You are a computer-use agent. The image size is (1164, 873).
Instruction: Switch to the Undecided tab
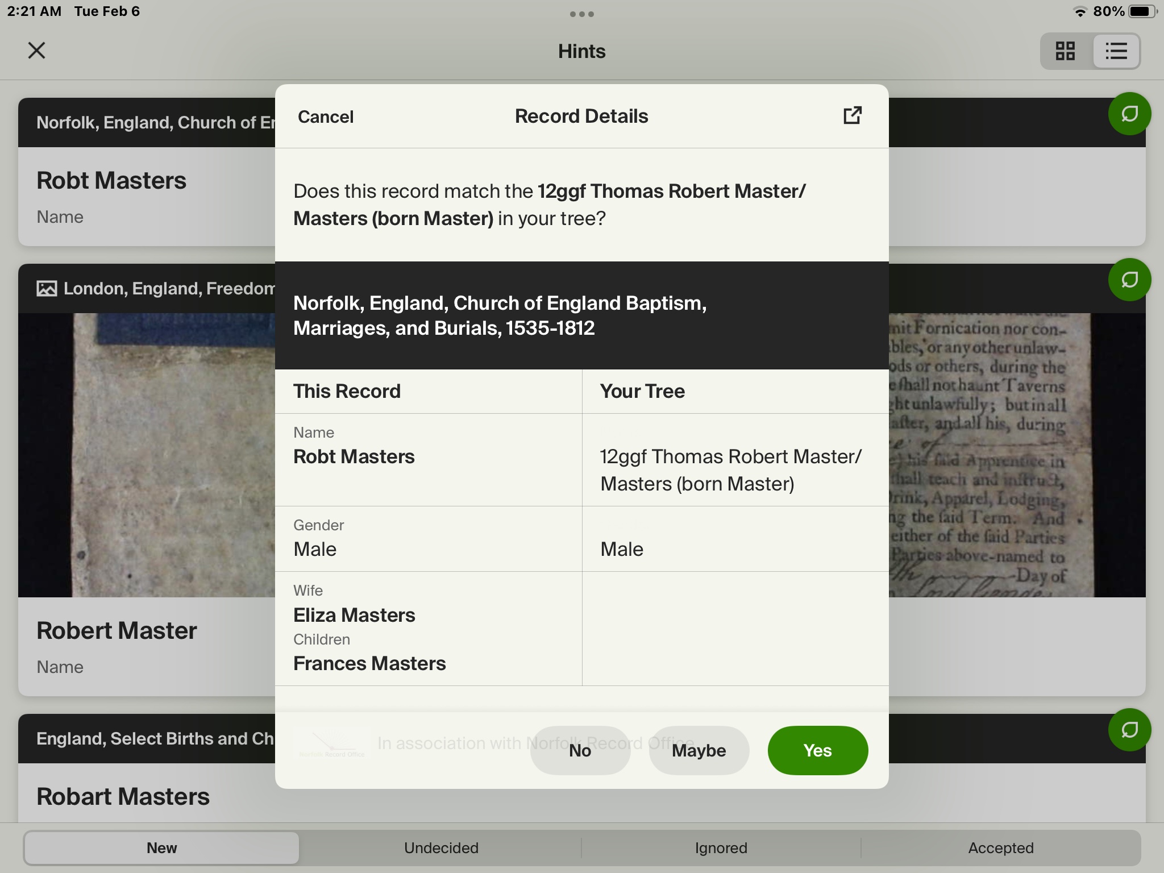(x=441, y=847)
